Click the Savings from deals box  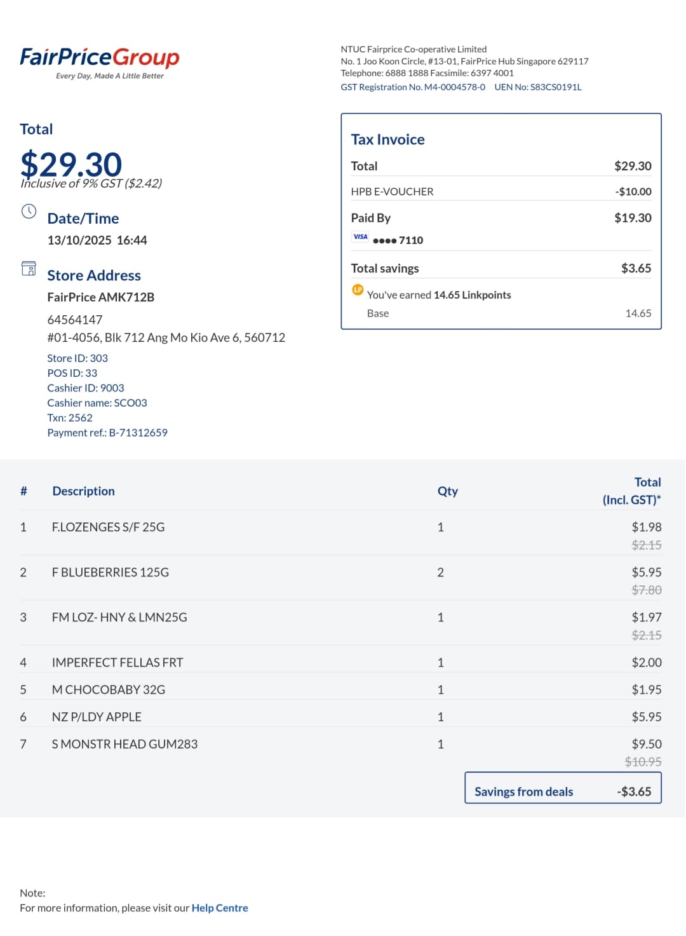coord(563,788)
